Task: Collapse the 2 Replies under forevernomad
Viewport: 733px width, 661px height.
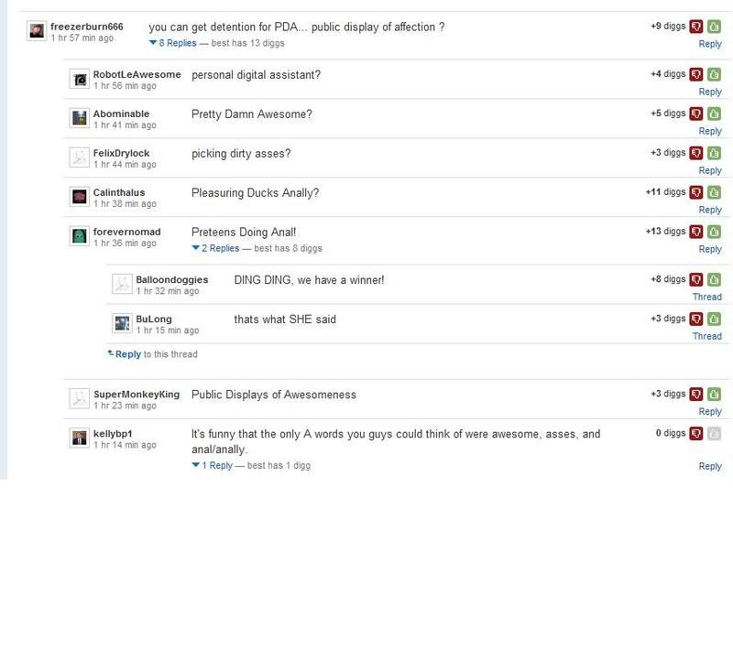Action: coord(216,248)
